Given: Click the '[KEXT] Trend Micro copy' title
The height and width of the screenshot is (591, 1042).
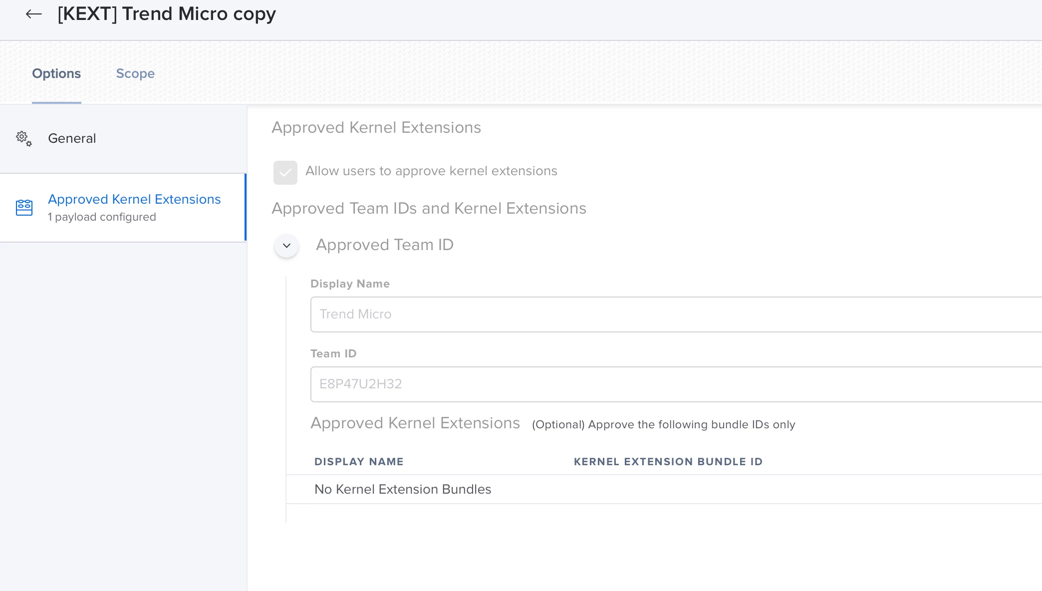Looking at the screenshot, I should (x=167, y=14).
